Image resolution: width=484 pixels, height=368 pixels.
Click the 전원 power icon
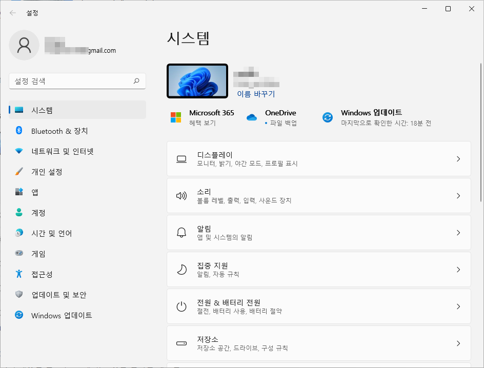(181, 306)
